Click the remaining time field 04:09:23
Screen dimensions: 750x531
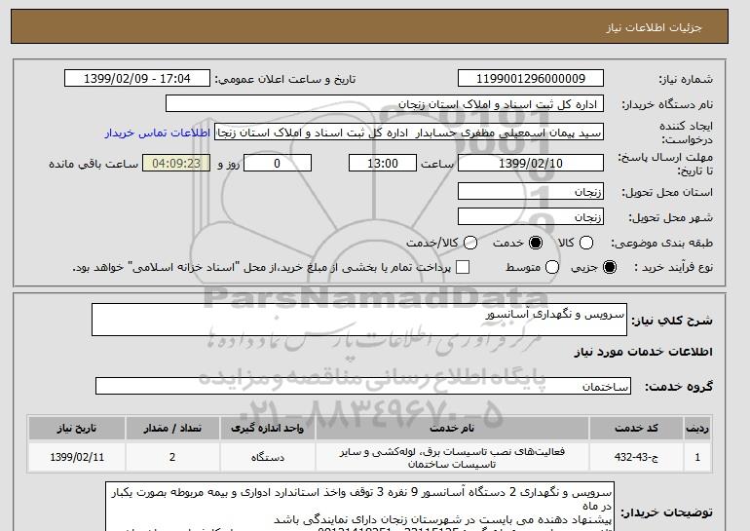point(176,163)
